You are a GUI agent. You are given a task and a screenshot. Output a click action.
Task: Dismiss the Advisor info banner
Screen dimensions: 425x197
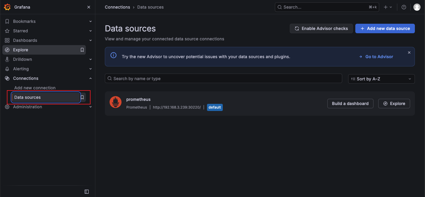point(409,53)
